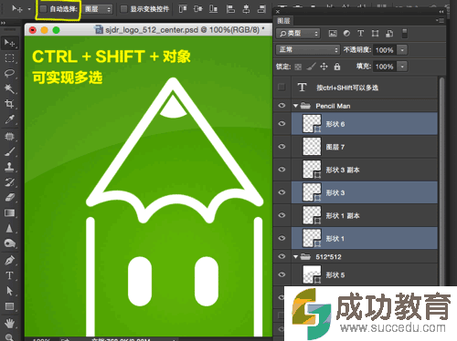Open layer filter 类型 dropdown

(298, 34)
